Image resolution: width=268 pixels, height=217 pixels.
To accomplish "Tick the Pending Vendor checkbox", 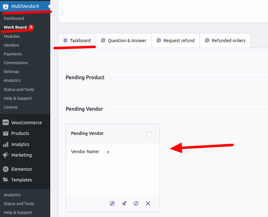I will coord(150,135).
